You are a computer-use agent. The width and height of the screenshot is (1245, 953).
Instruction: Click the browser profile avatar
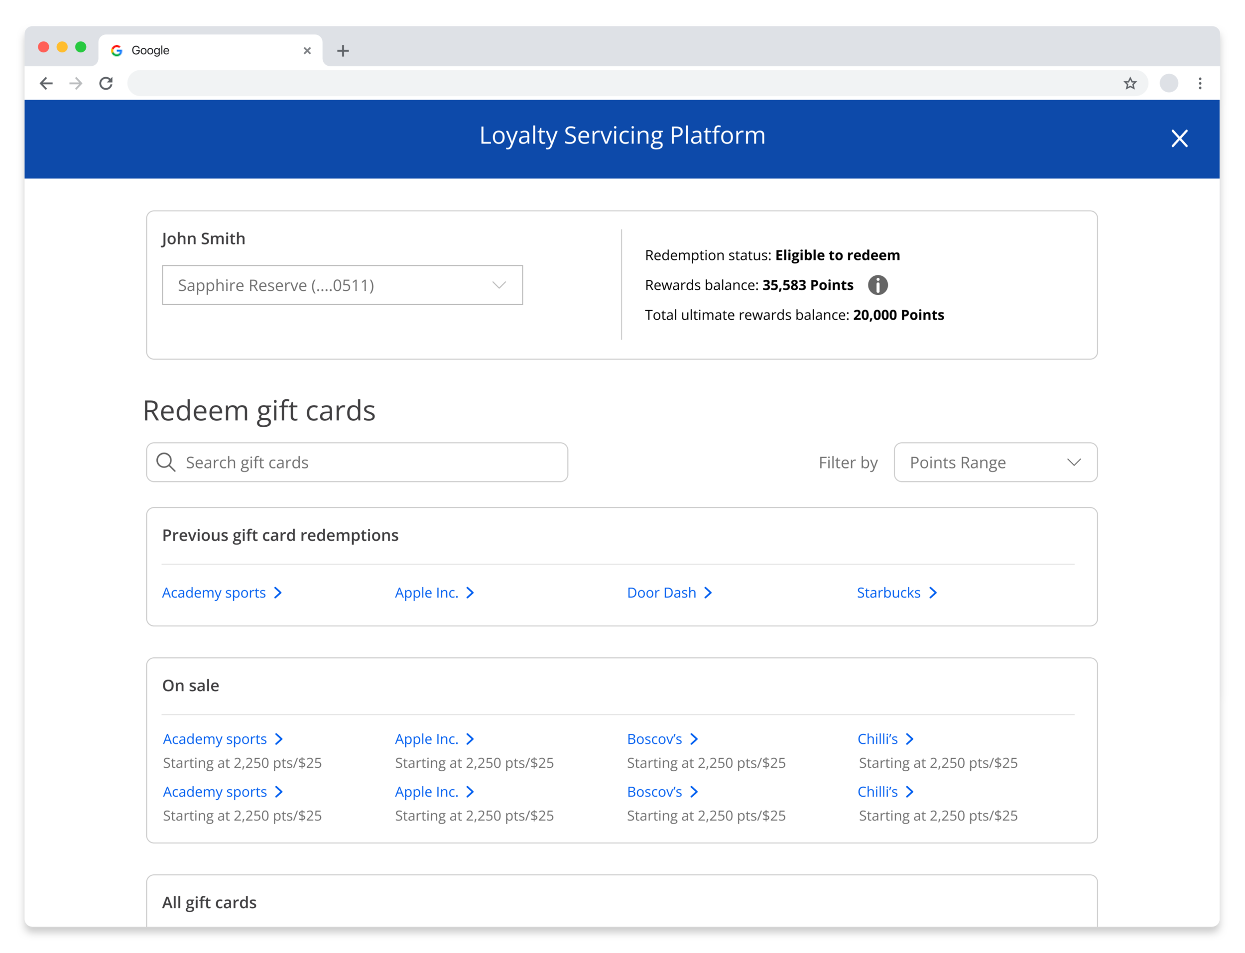(x=1168, y=83)
